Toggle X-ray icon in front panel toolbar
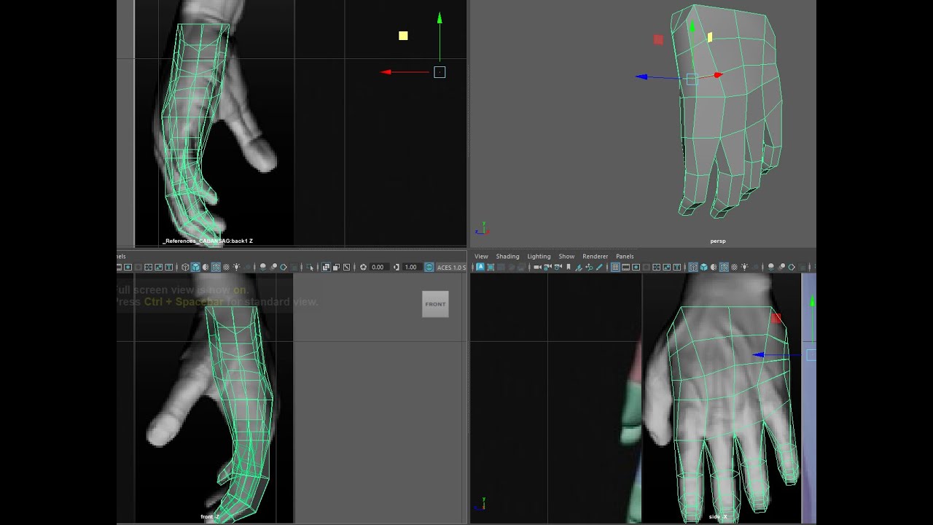 [326, 267]
